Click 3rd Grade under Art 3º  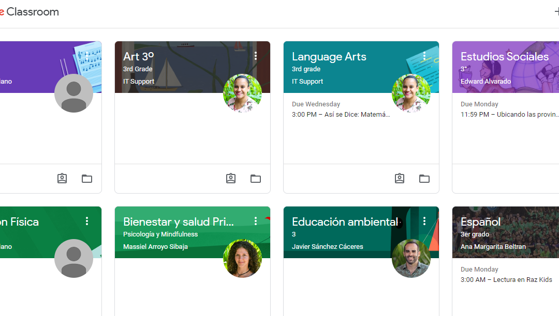tap(138, 69)
